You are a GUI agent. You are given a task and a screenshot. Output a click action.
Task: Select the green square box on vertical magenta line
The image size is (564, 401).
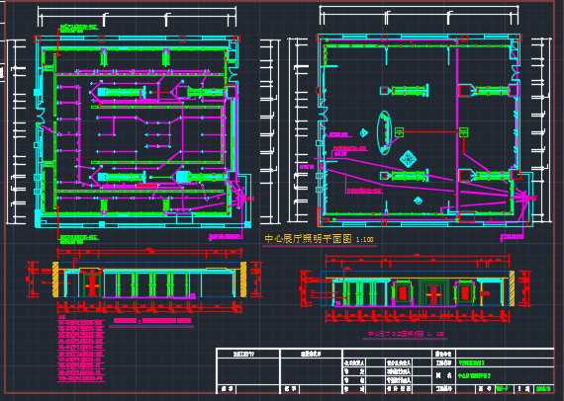pyautogui.click(x=463, y=132)
